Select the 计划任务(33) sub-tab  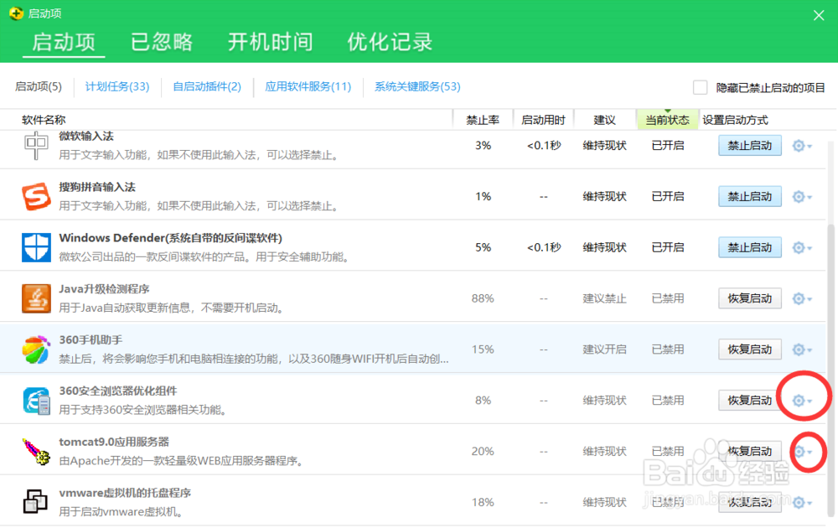117,86
